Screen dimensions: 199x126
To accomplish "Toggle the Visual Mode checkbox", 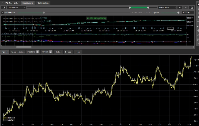I will coord(2,13).
